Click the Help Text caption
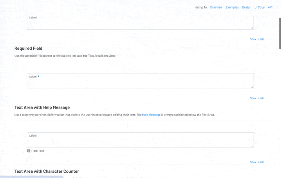 (38, 151)
